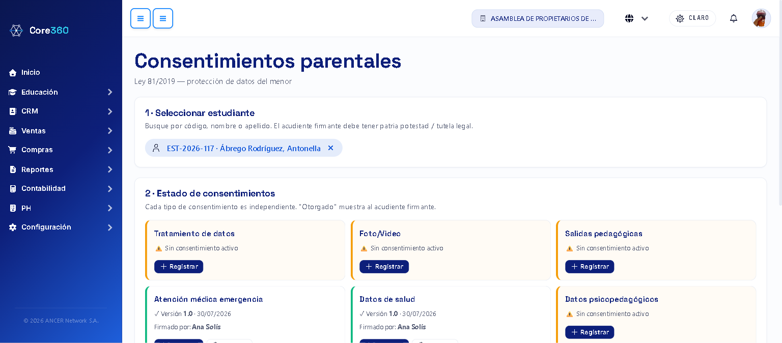
Task: Click the Inicio home icon
Action: (x=13, y=73)
